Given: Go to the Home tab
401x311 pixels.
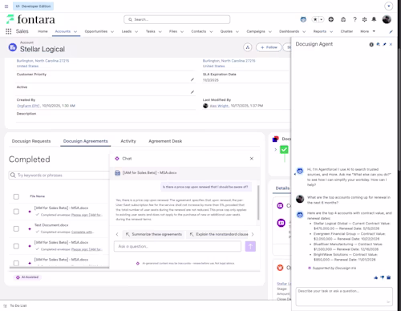Looking at the screenshot, I should (x=43, y=31).
